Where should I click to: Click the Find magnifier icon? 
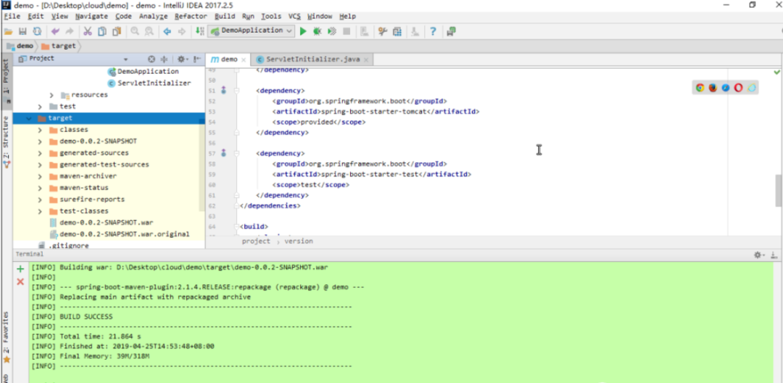(x=135, y=31)
